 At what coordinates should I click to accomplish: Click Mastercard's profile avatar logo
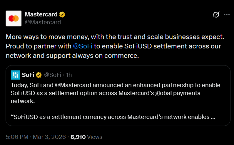(14, 18)
